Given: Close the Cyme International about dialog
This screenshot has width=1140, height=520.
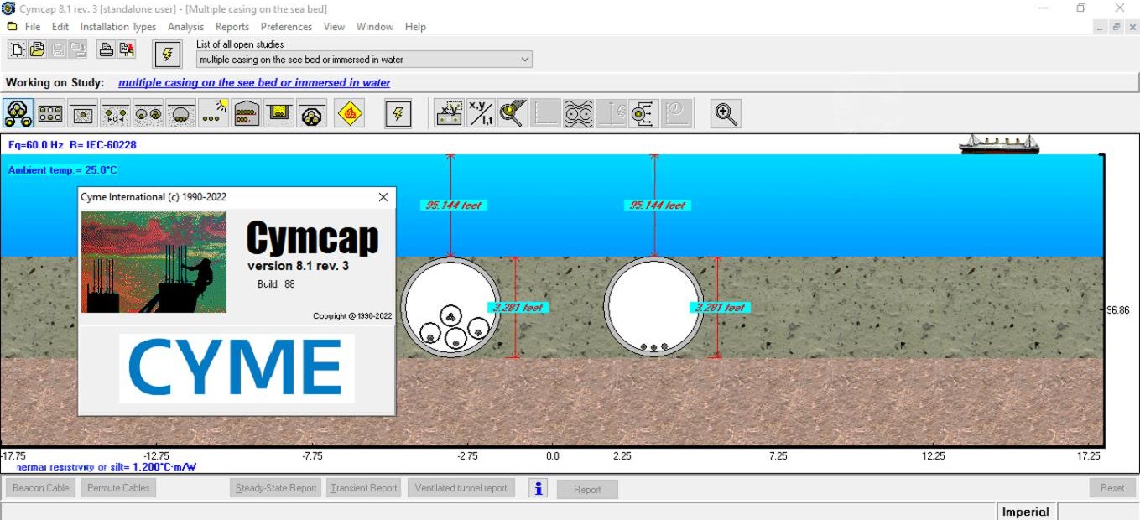Looking at the screenshot, I should coord(383,197).
